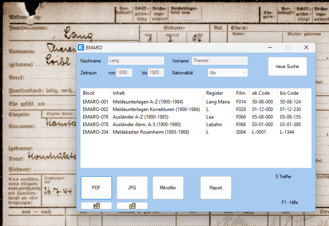Click the EMARO app icon in title bar
The image size is (329, 226).
point(81,47)
